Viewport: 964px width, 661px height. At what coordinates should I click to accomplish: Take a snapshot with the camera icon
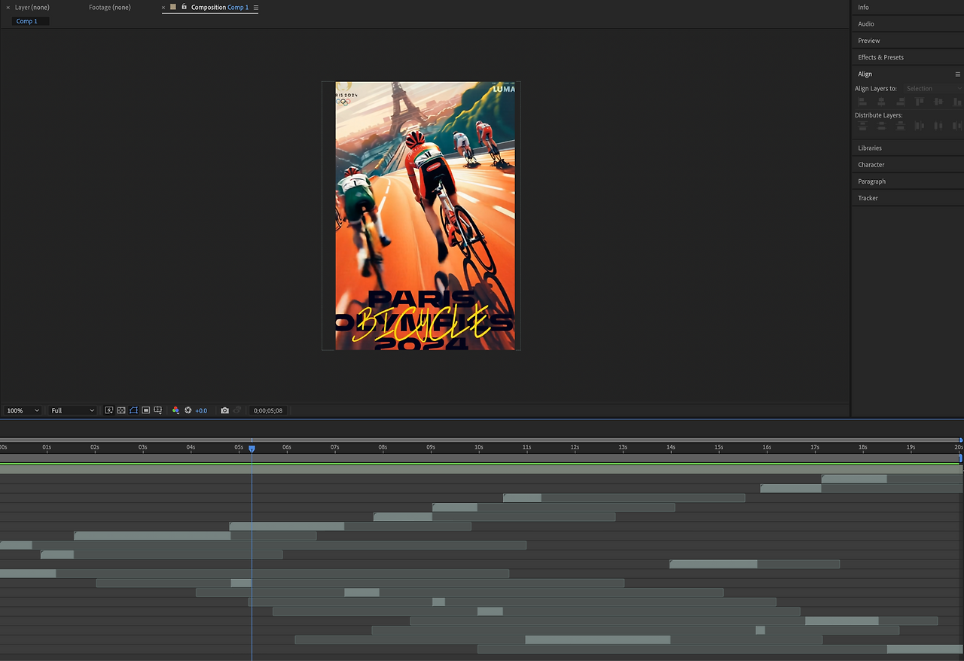[224, 410]
